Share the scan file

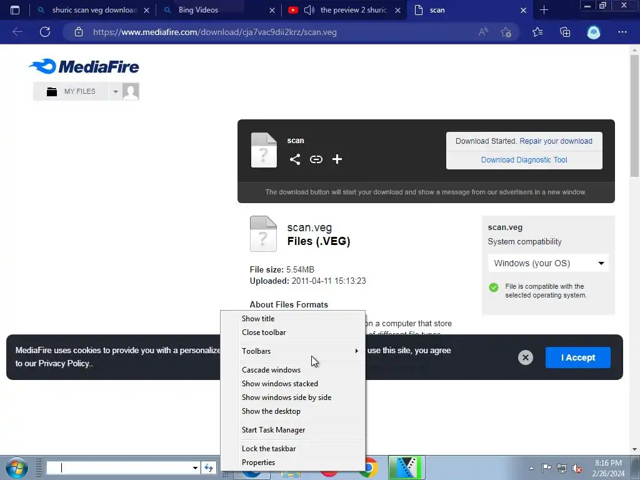click(295, 159)
